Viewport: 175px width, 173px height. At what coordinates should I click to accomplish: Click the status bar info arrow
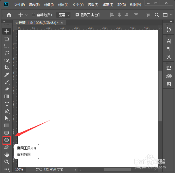[75, 169]
